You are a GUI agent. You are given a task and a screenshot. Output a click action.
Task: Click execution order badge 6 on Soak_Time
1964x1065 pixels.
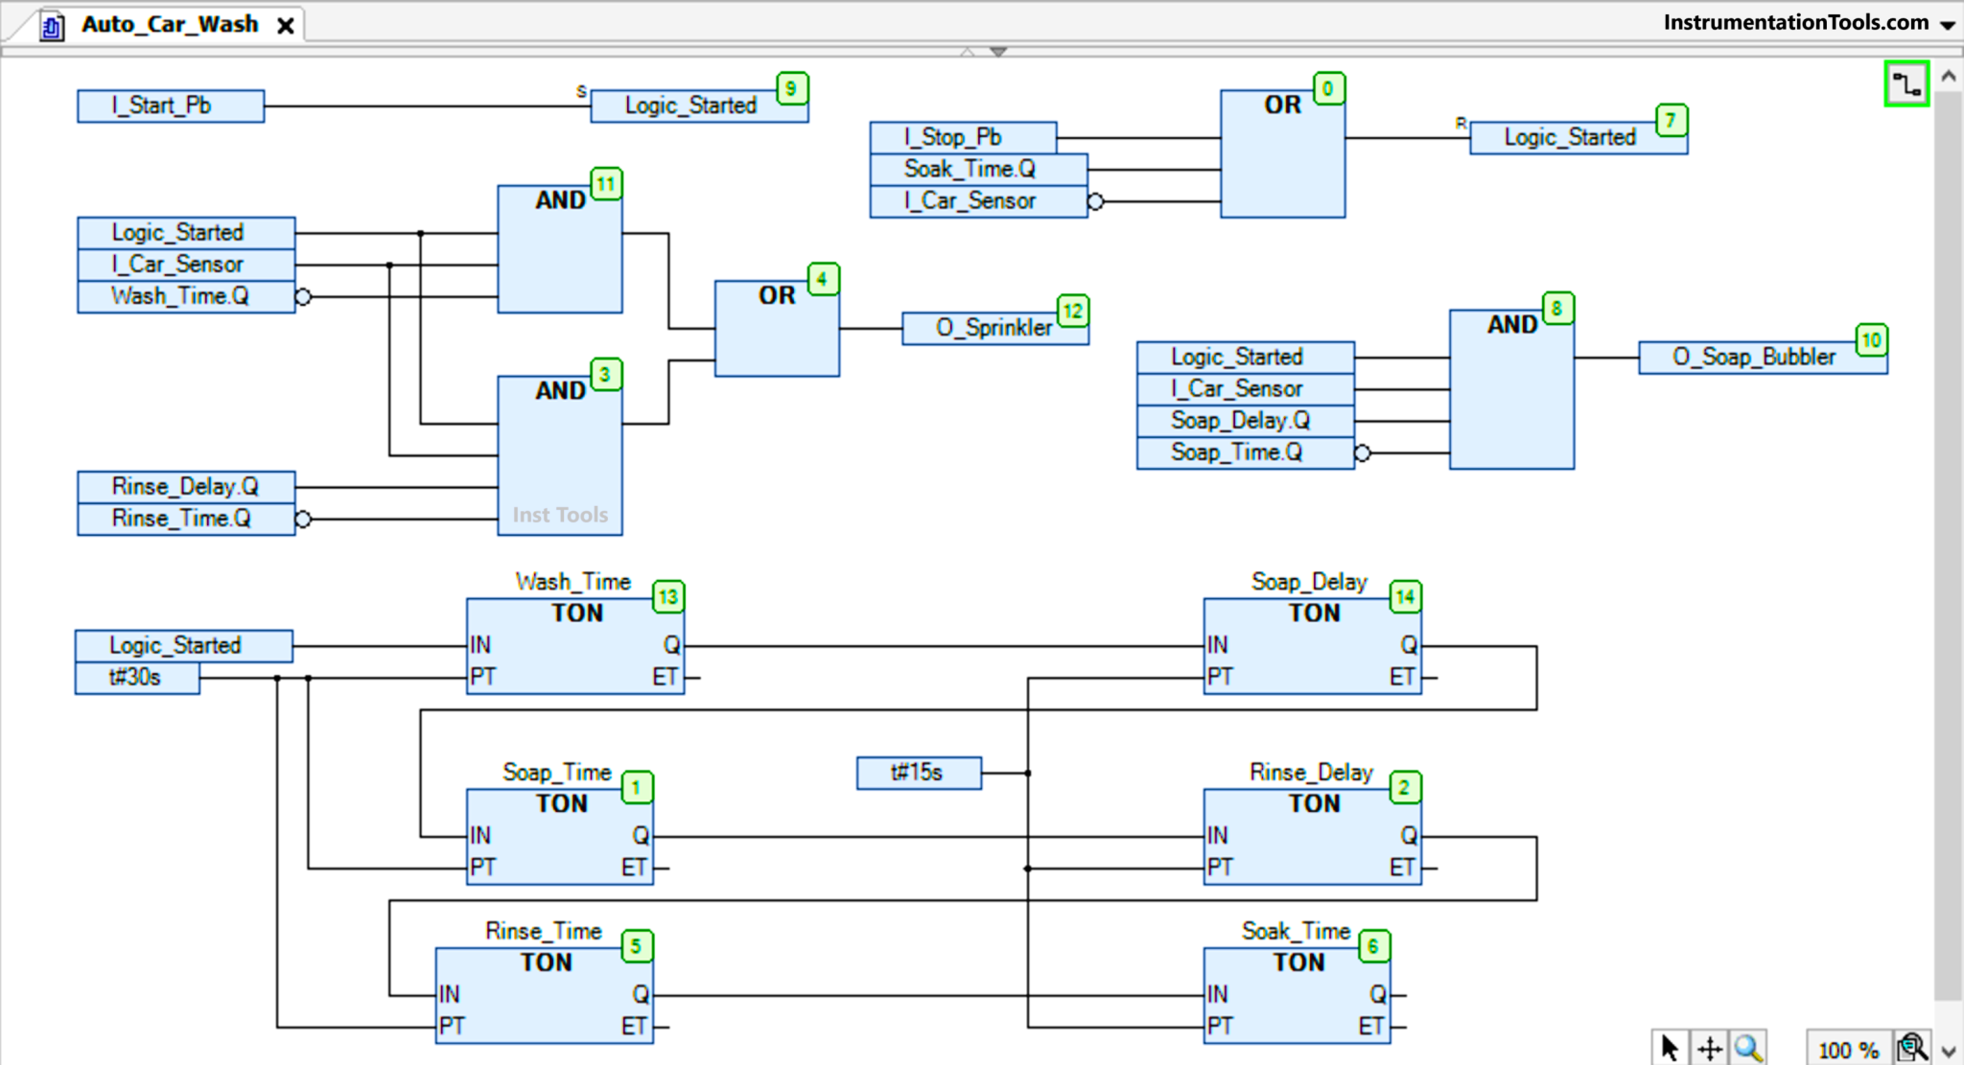click(x=1374, y=947)
